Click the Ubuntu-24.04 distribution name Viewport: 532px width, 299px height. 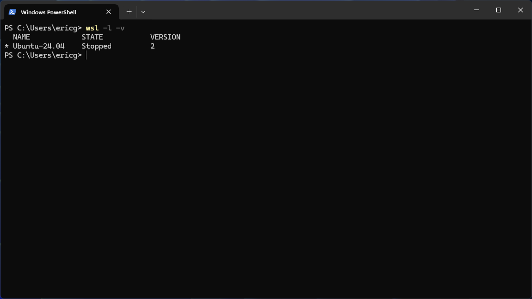tap(39, 46)
